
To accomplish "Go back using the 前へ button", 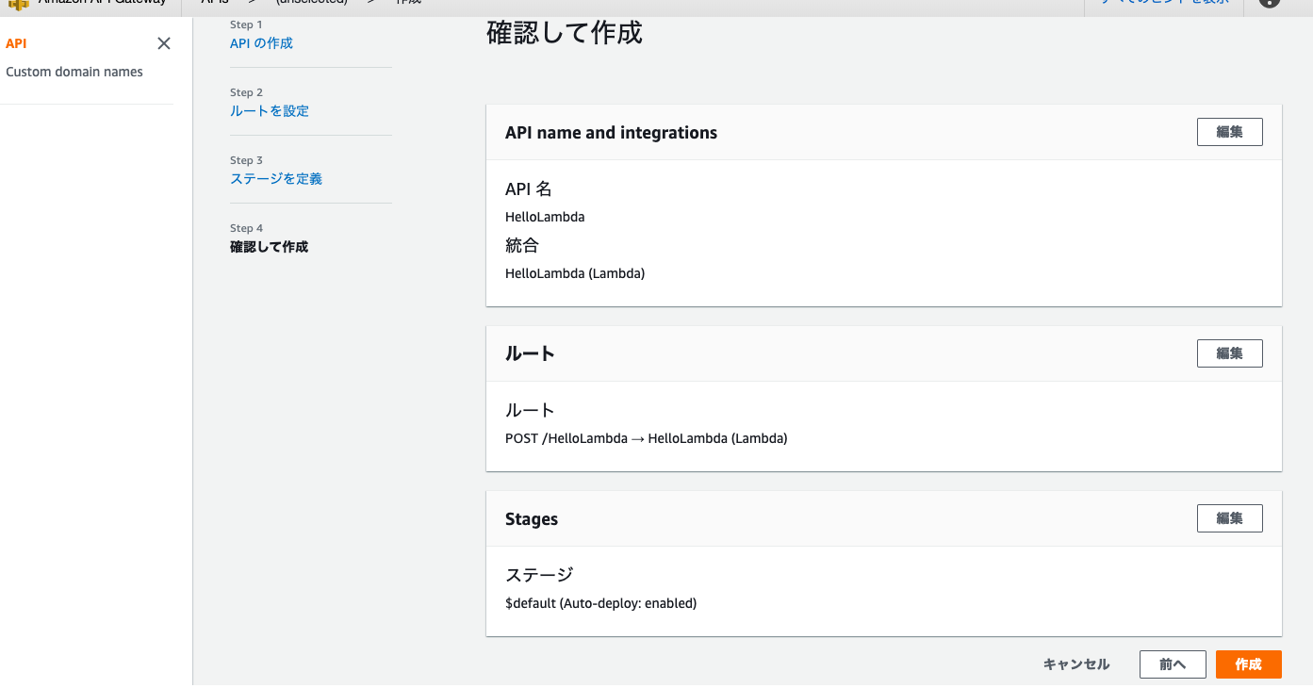I will [x=1172, y=663].
